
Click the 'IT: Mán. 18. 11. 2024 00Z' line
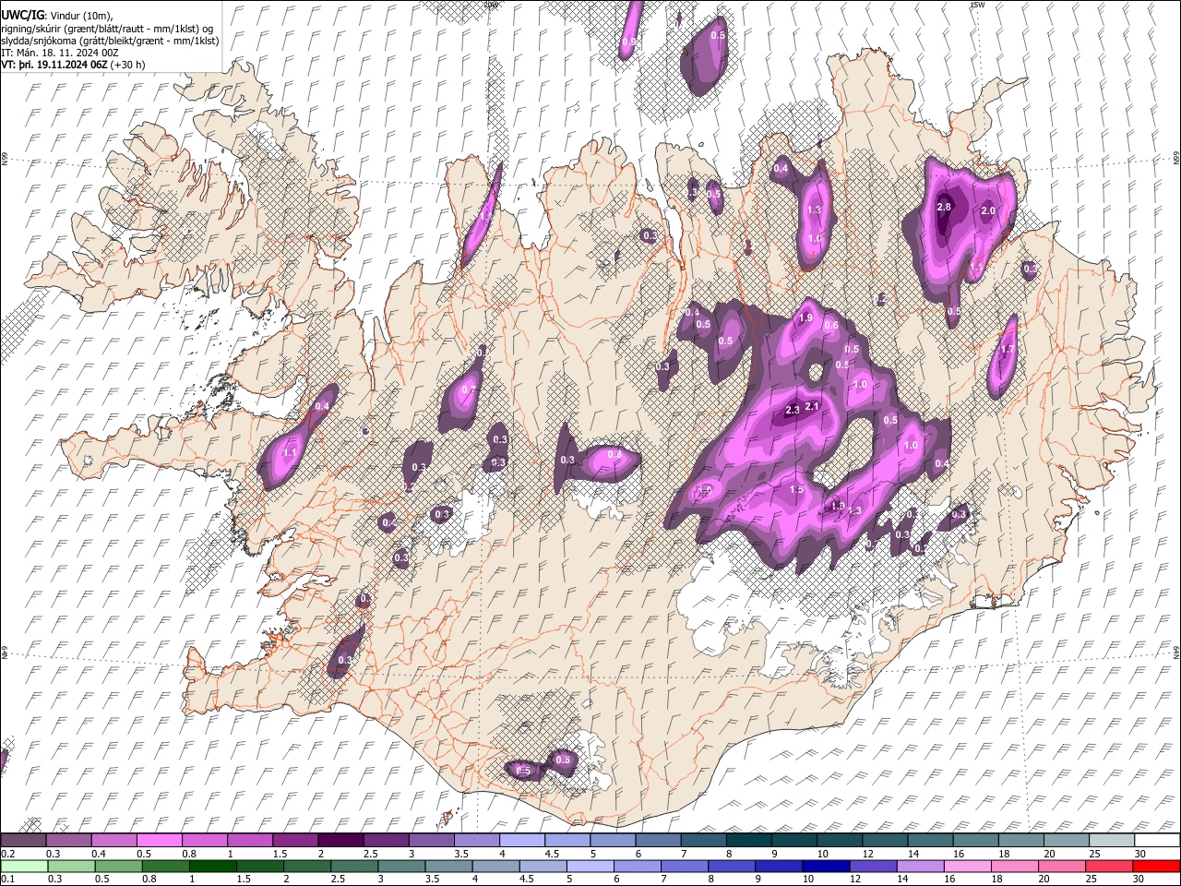(x=60, y=54)
